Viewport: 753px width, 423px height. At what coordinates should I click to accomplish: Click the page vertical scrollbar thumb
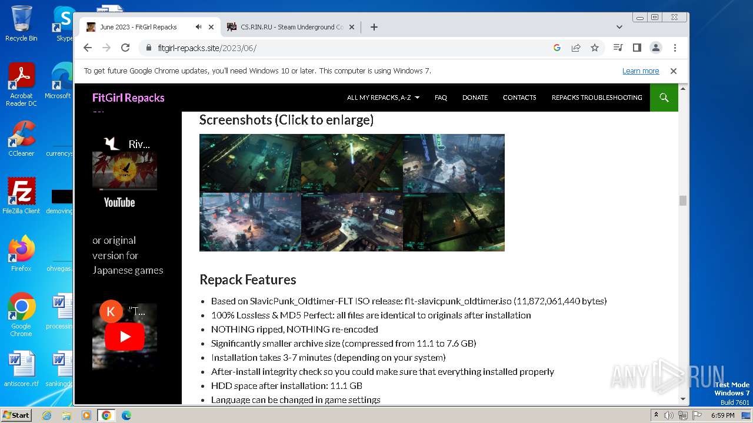point(683,201)
